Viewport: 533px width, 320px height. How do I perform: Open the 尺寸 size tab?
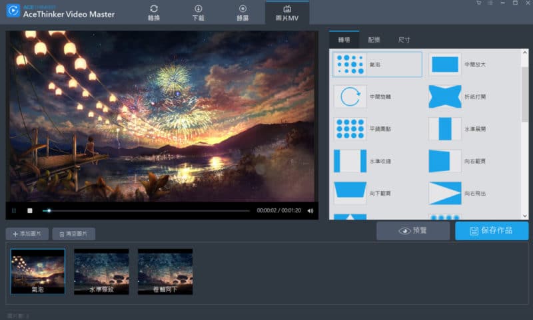[x=404, y=40]
